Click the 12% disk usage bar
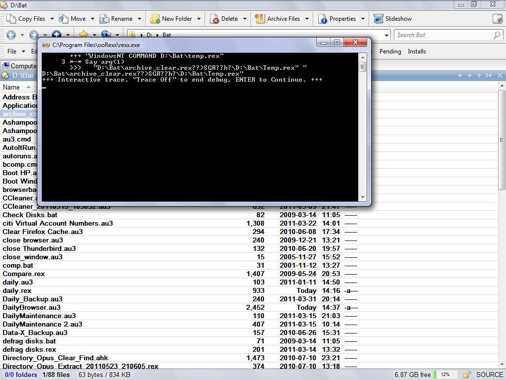Image resolution: width=506 pixels, height=380 pixels. [445, 375]
